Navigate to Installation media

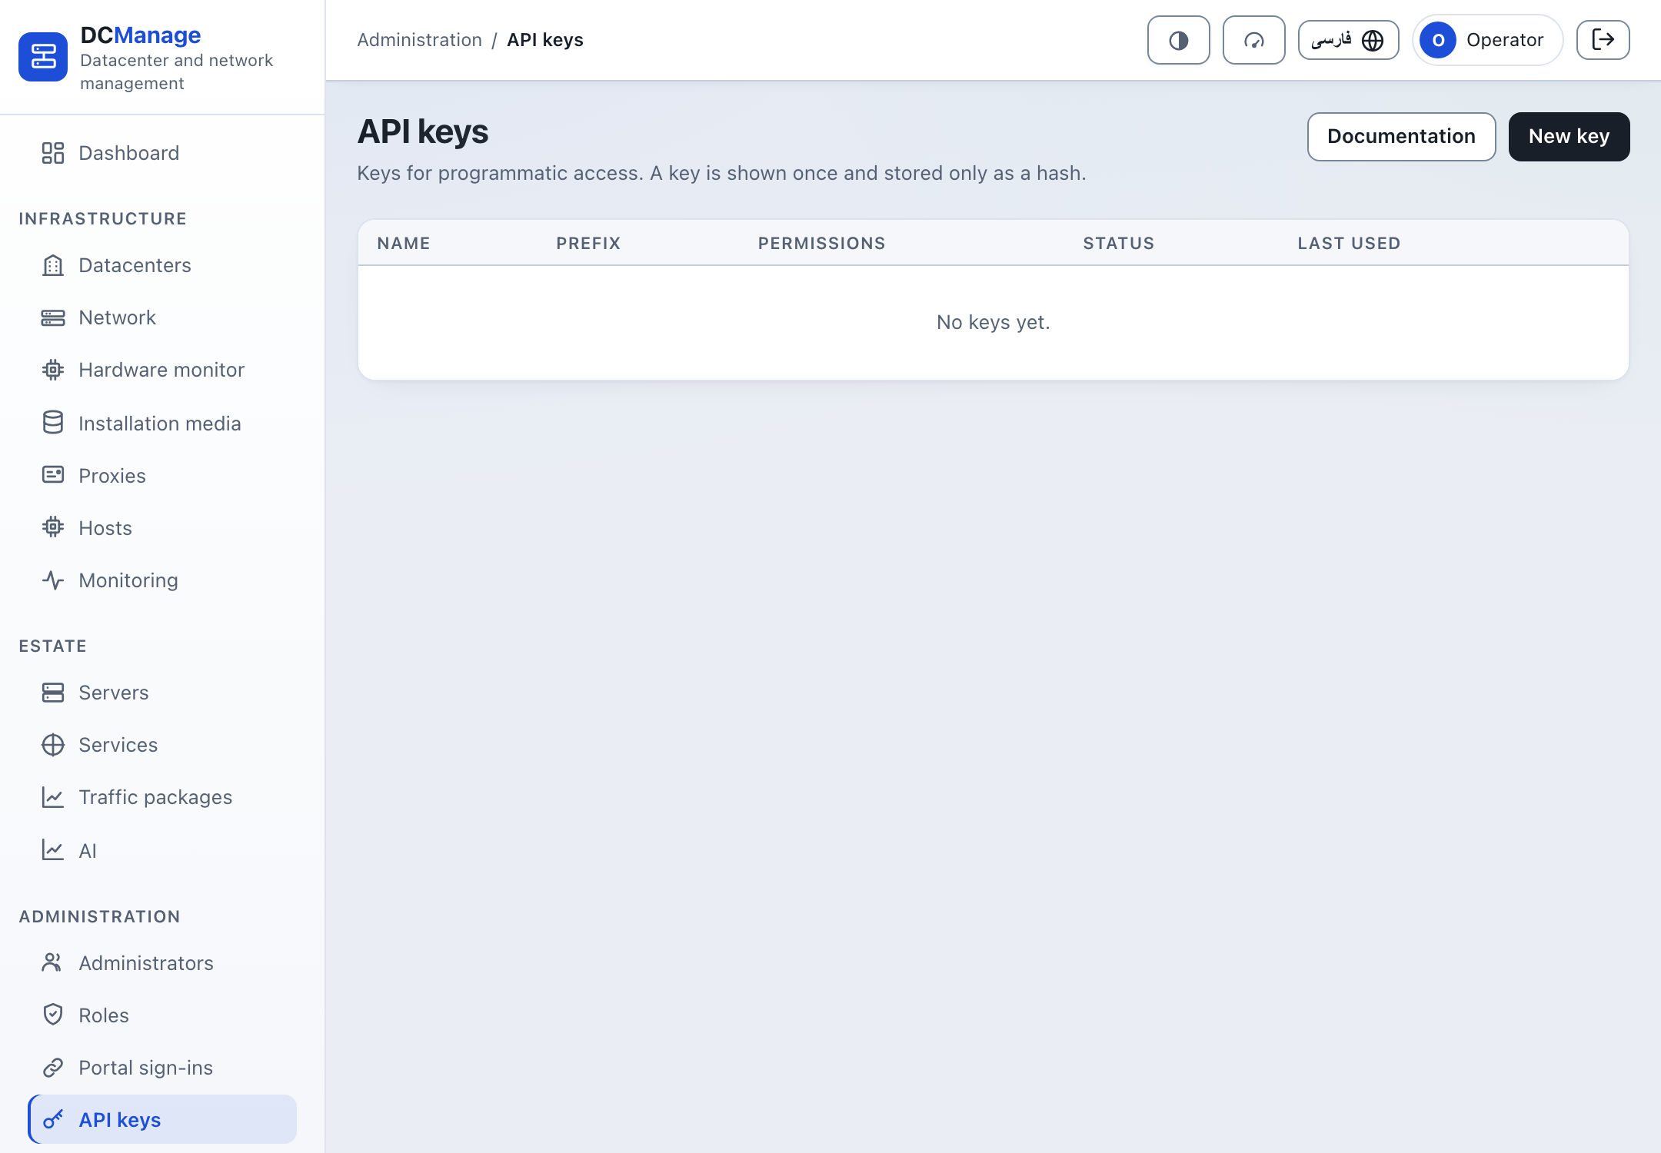[162, 423]
